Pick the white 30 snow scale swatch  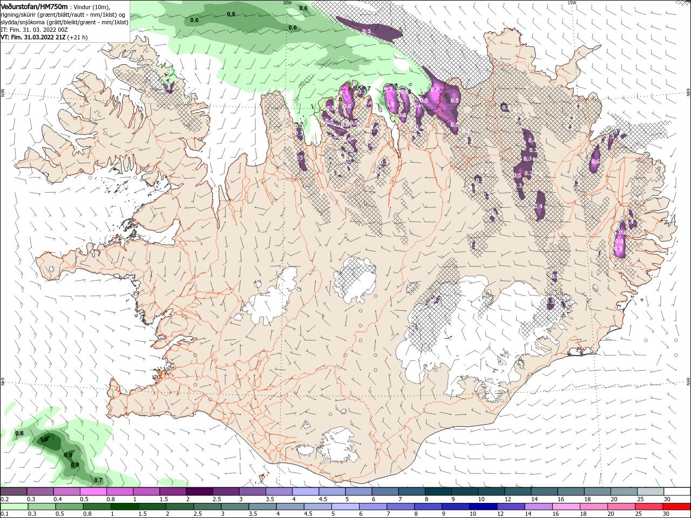(678, 492)
